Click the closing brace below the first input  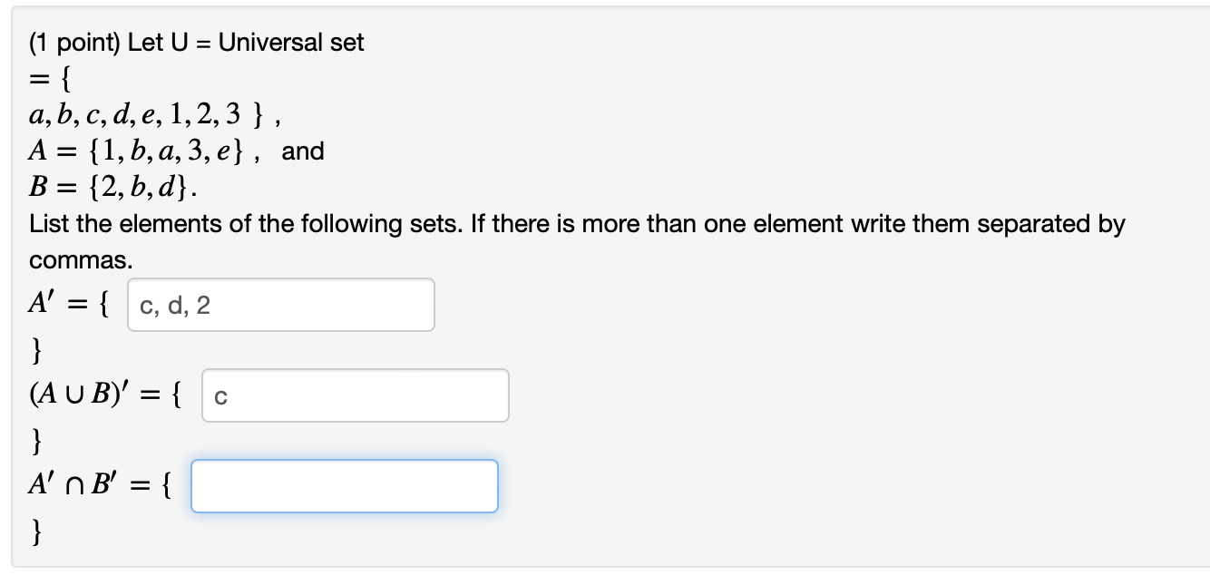point(36,349)
